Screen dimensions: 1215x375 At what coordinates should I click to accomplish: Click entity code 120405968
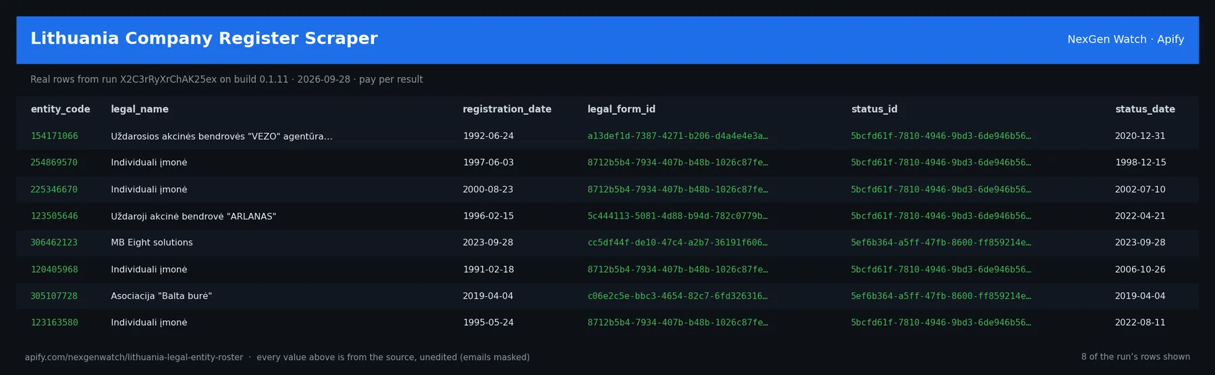(54, 270)
